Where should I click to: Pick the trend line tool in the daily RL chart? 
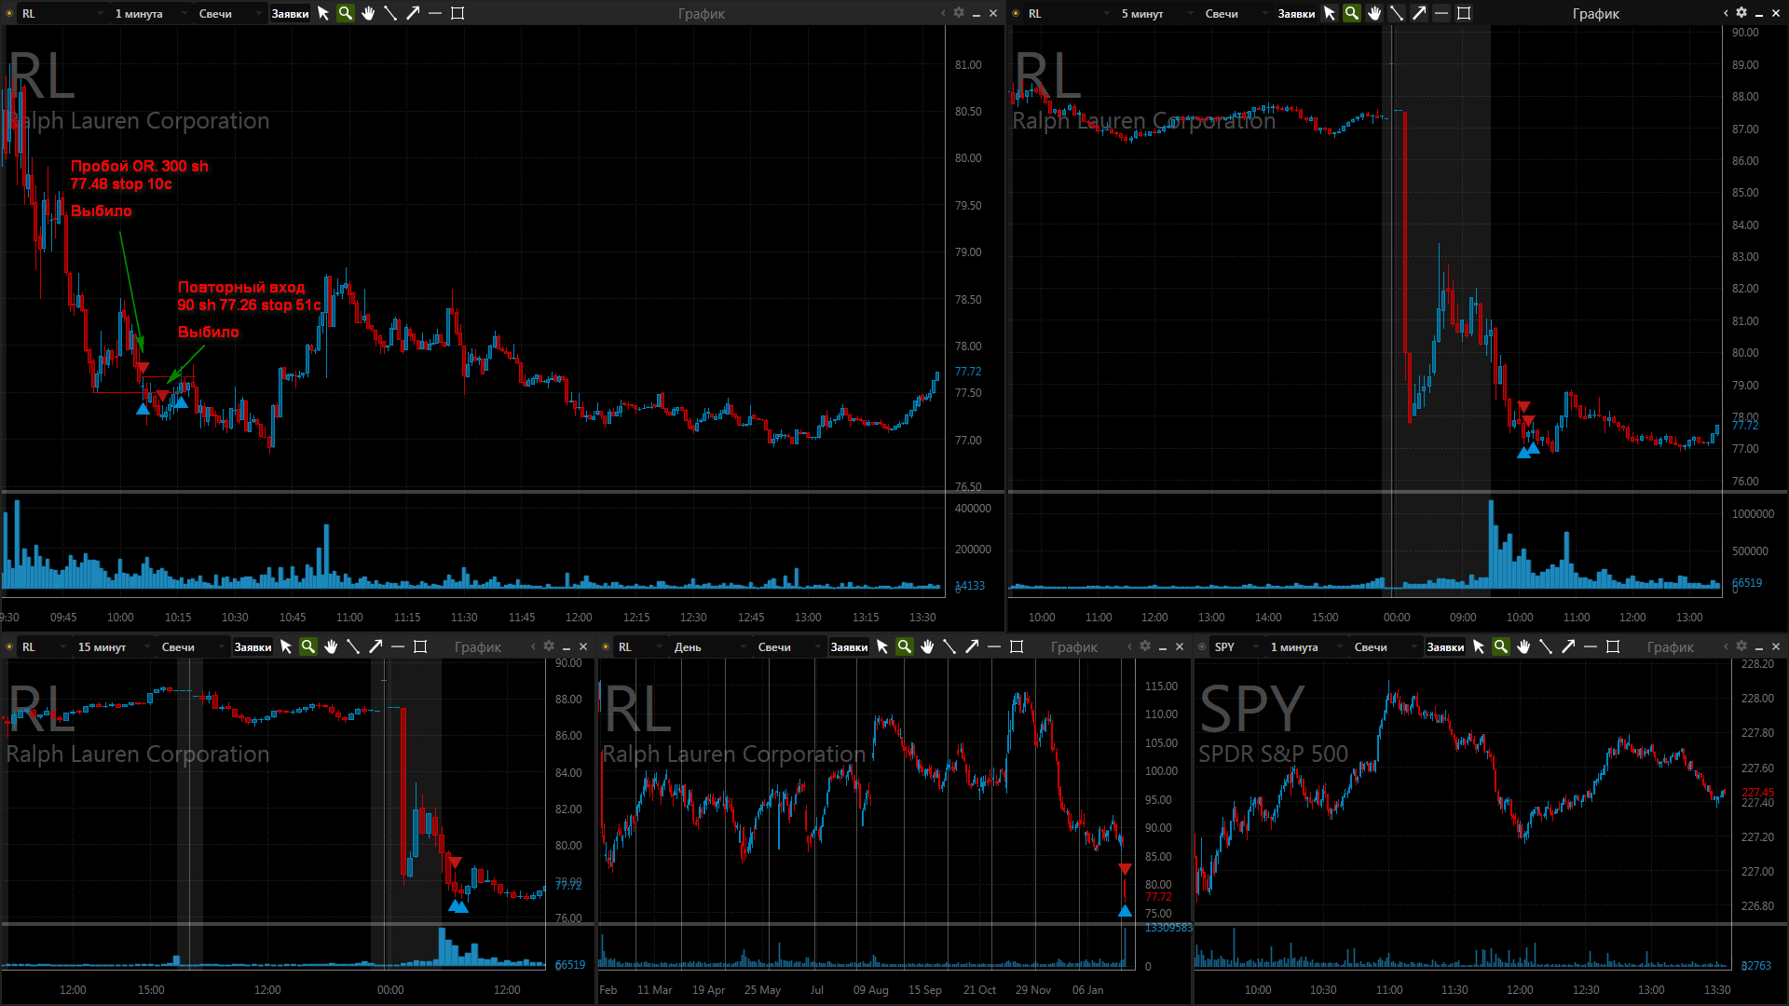[x=949, y=646]
